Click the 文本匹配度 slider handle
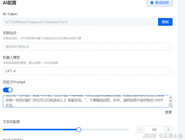This screenshot has height=140, width=185. [x=79, y=130]
